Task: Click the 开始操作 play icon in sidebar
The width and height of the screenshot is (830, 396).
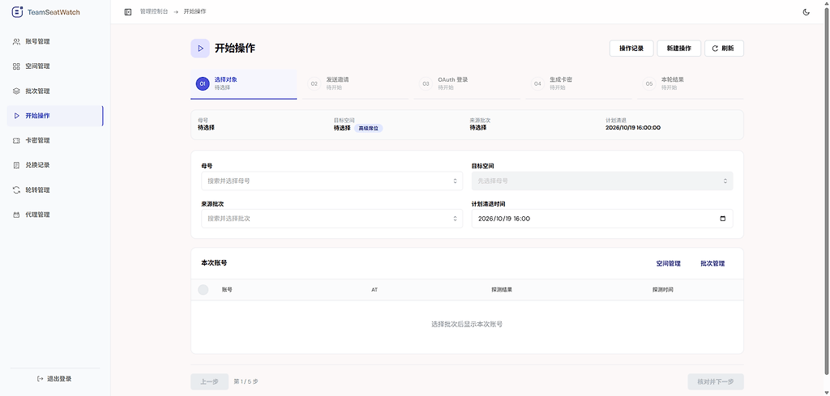Action: (x=16, y=116)
